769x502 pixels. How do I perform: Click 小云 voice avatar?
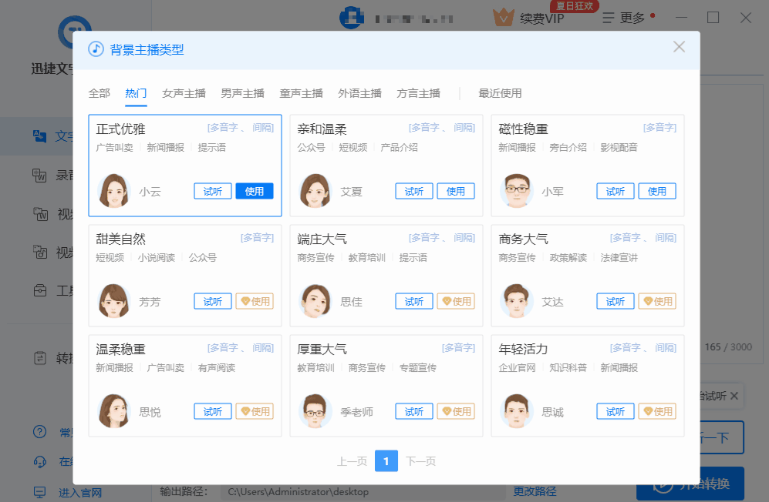(114, 191)
